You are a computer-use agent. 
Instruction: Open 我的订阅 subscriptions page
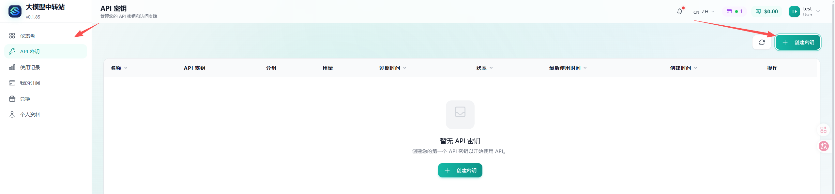tap(46, 83)
